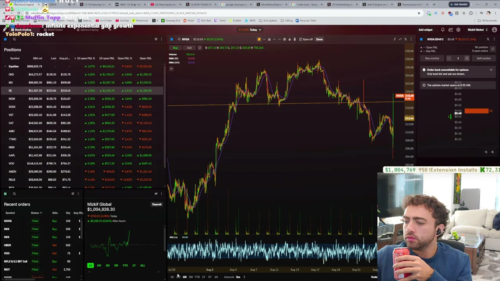
Task: Increase options quantity with plus button
Action: tap(467, 58)
